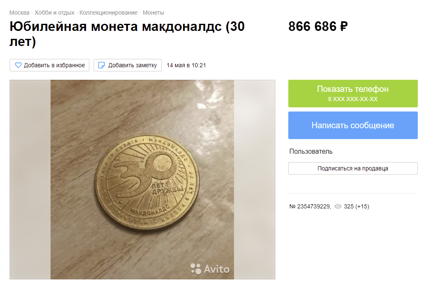The height and width of the screenshot is (284, 427).
Task: Click Добавить заметку button
Action: [127, 65]
